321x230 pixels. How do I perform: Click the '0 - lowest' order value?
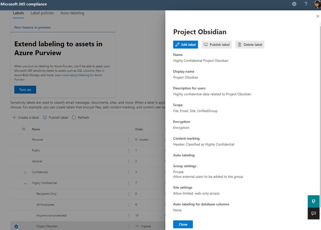141,140
